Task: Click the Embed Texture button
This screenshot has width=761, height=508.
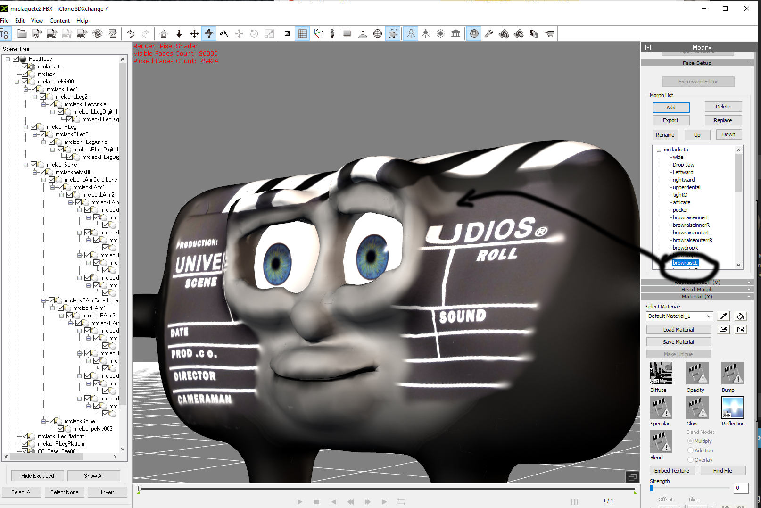Action: (672, 471)
